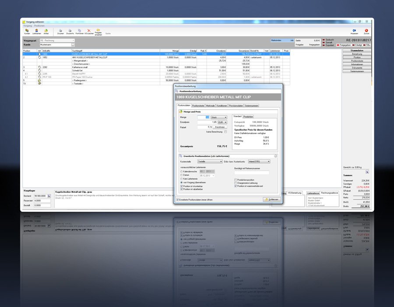Click the Menge input field
The height and width of the screenshot is (307, 394).
203,117
